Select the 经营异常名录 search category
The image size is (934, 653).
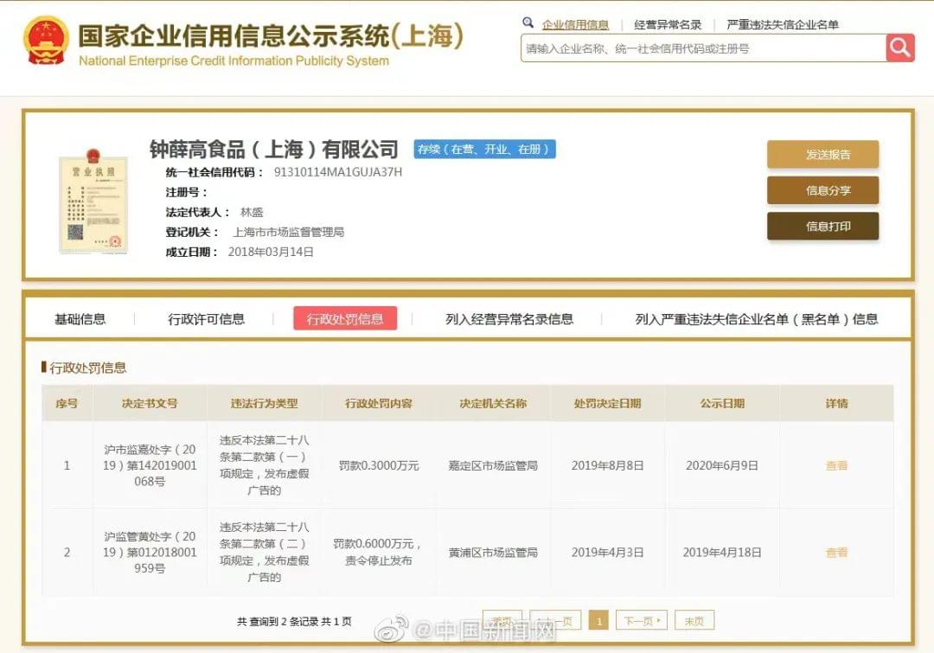[x=668, y=24]
